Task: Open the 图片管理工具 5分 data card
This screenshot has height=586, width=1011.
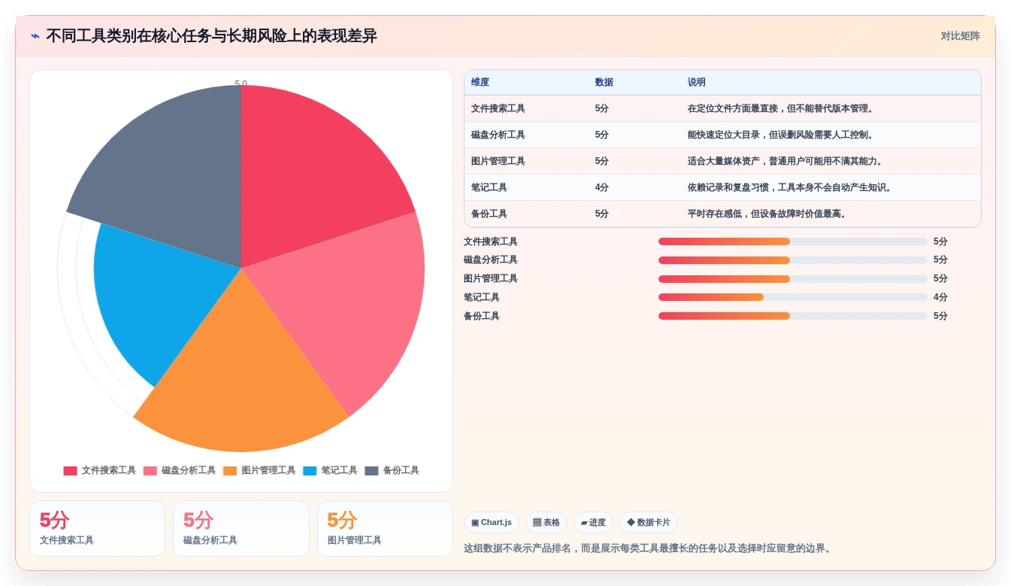Action: tap(385, 529)
